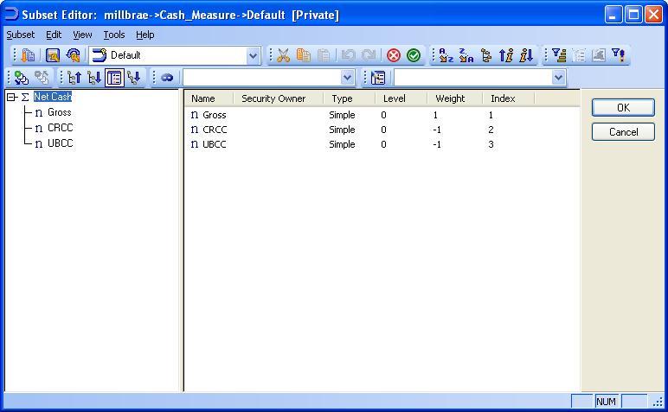Open the Tools menu

(114, 35)
